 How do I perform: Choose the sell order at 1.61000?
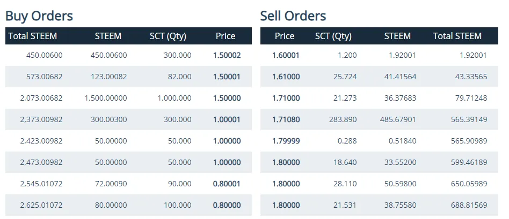(x=379, y=77)
